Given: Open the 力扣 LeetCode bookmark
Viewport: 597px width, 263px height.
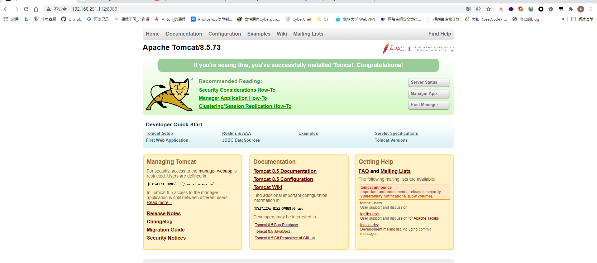Looking at the screenshot, I should pos(486,19).
